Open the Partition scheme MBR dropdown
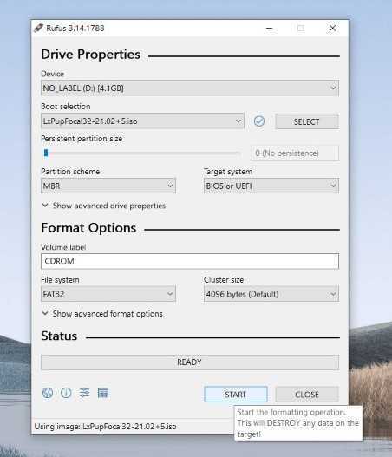The height and width of the screenshot is (457, 392). coord(108,186)
